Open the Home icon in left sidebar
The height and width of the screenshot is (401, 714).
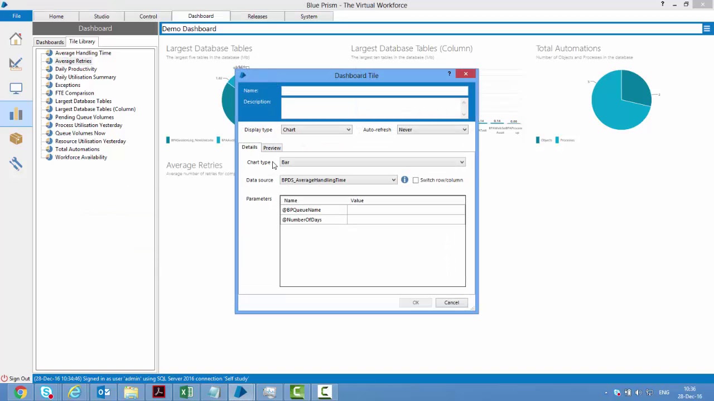pyautogui.click(x=16, y=38)
